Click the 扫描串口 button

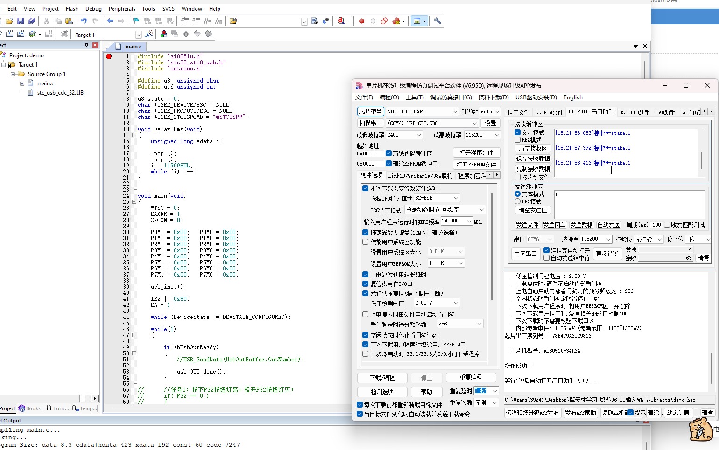370,123
